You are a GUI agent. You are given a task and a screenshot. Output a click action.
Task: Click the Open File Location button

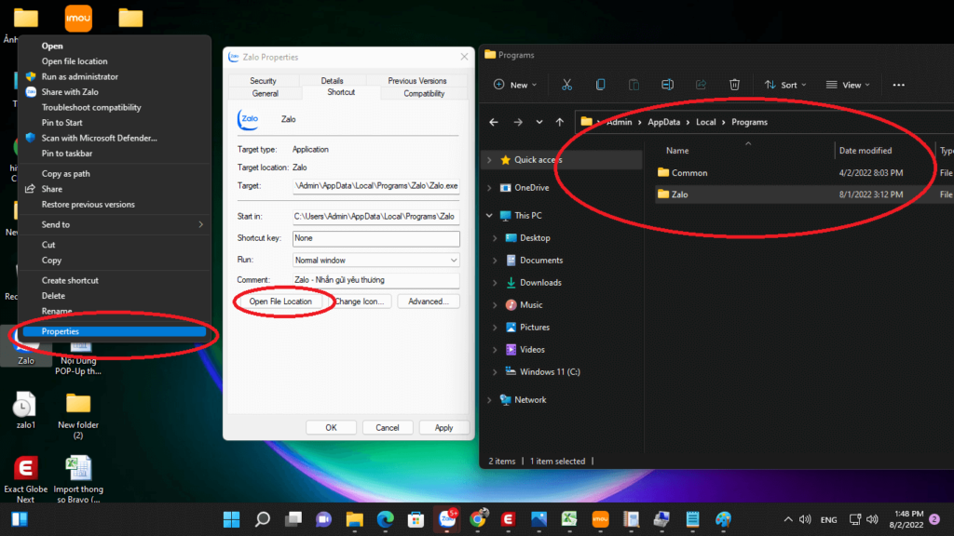click(280, 301)
